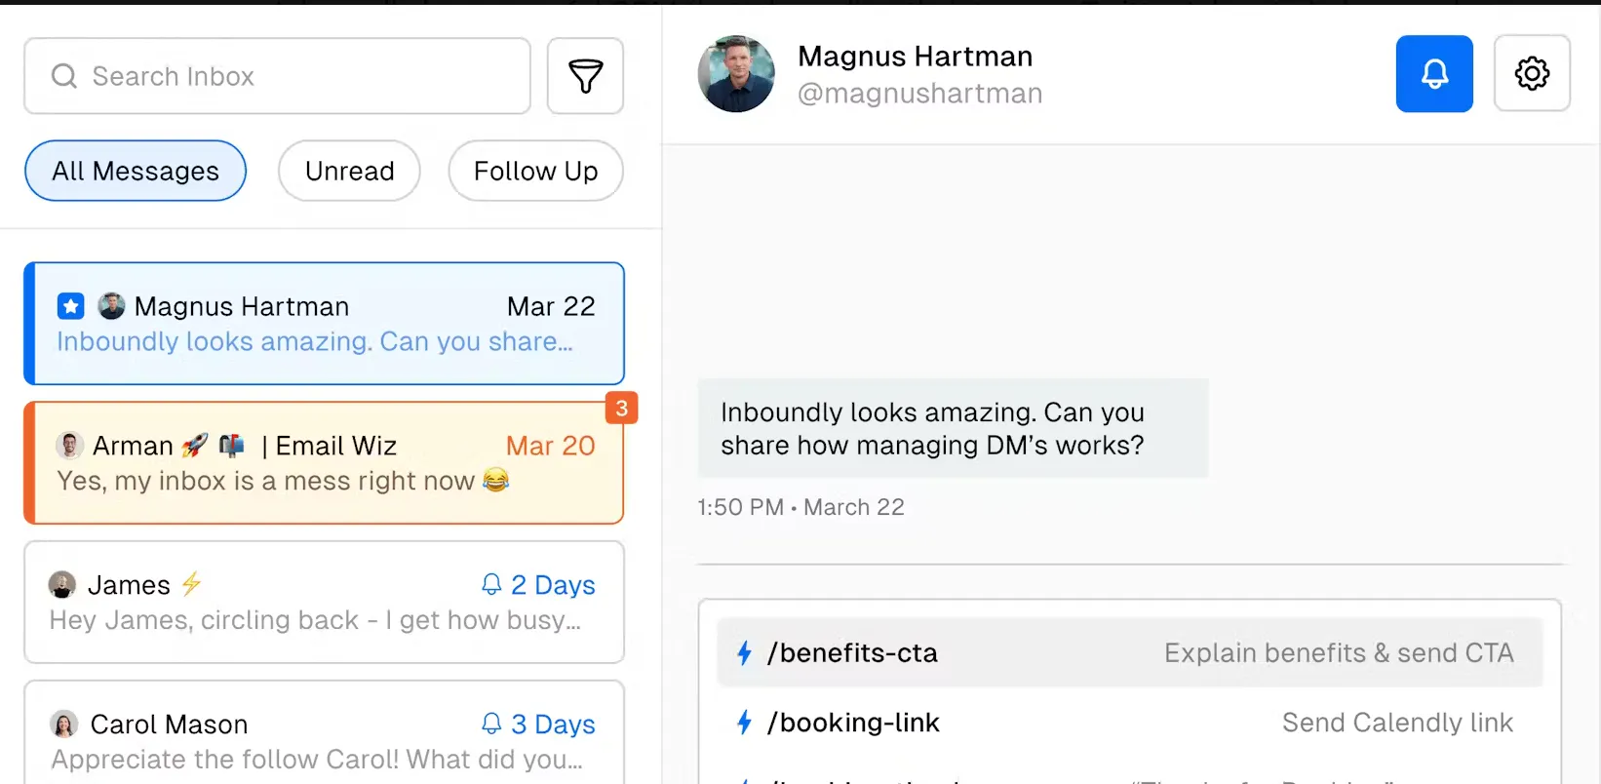Choose the /benefits-cta snippet
The image size is (1601, 784).
coord(1130,652)
